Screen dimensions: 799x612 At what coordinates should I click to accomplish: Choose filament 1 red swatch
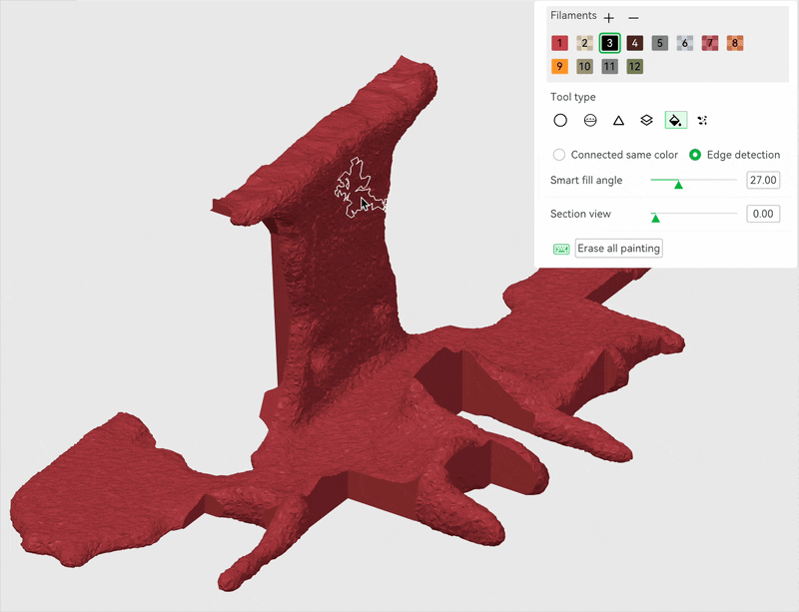[559, 43]
